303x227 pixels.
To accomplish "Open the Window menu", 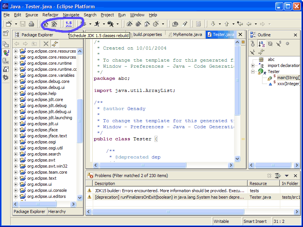I will click(x=137, y=15).
